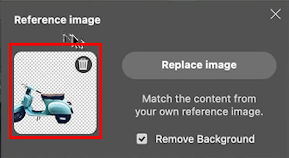289x158 pixels.
Task: Click the Match the content description text
Action: click(x=199, y=105)
